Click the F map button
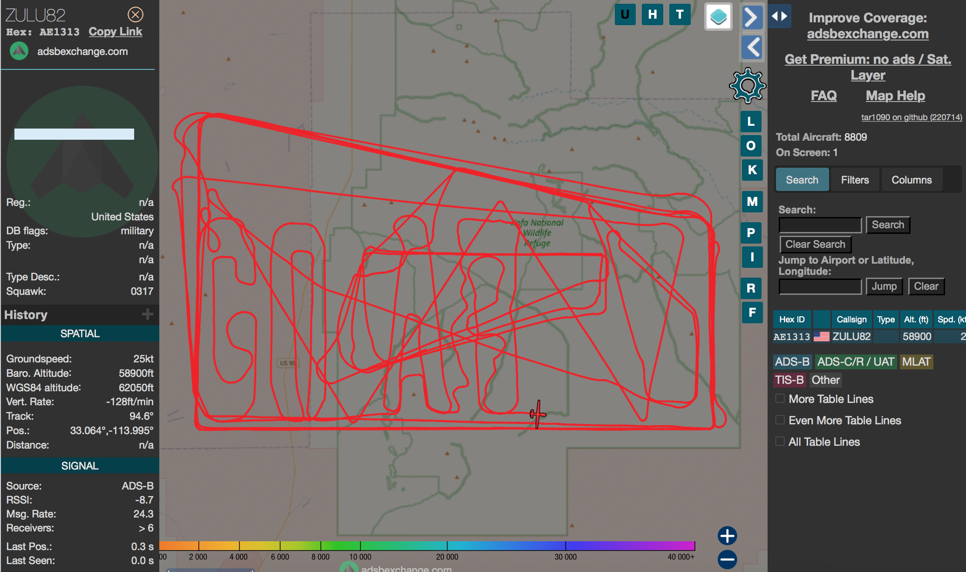Image resolution: width=966 pixels, height=572 pixels. point(752,313)
